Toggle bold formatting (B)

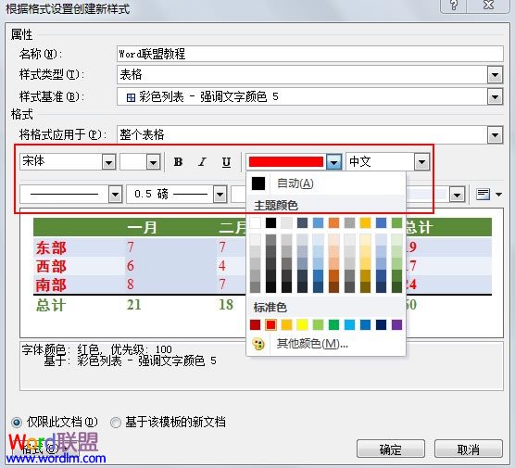pyautogui.click(x=179, y=161)
